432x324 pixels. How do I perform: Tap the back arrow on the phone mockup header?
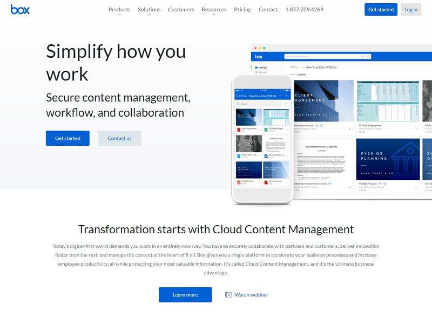237,96
